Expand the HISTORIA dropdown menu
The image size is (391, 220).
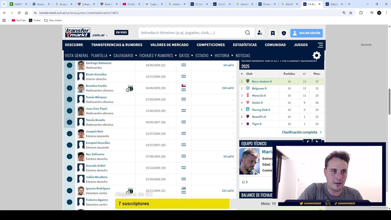pos(224,56)
